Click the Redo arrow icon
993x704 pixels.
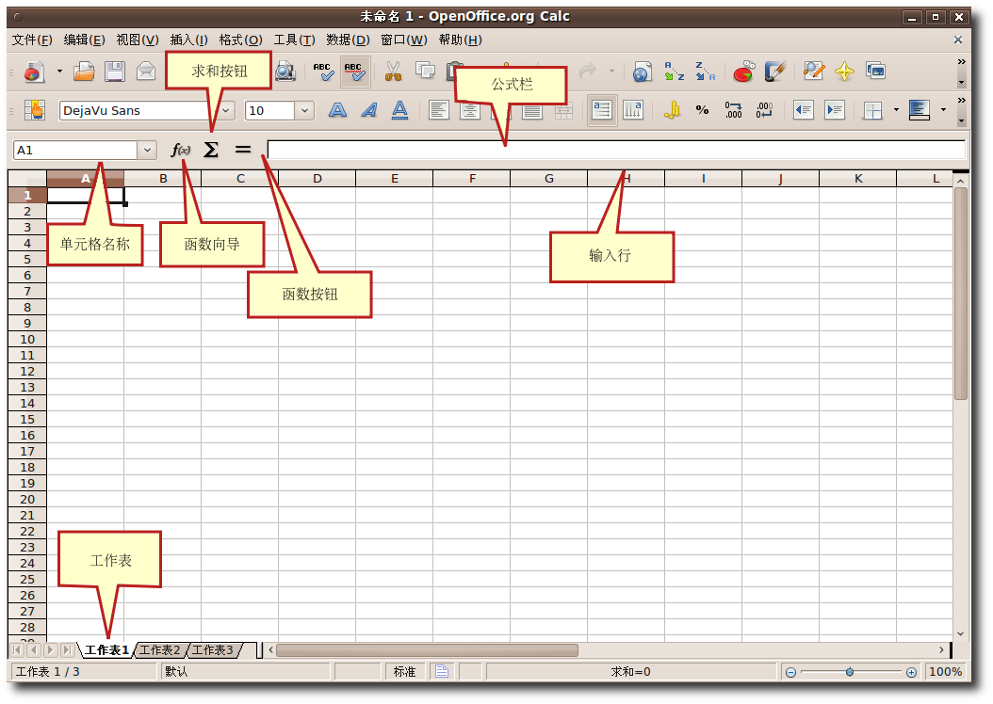pos(588,72)
